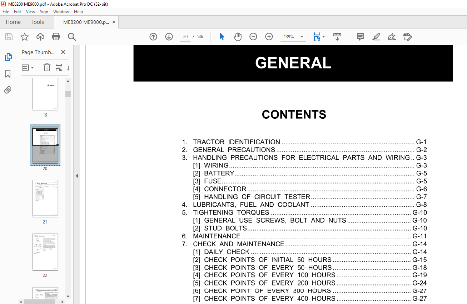Click the [4] CONNECTOR contents line

(310, 189)
